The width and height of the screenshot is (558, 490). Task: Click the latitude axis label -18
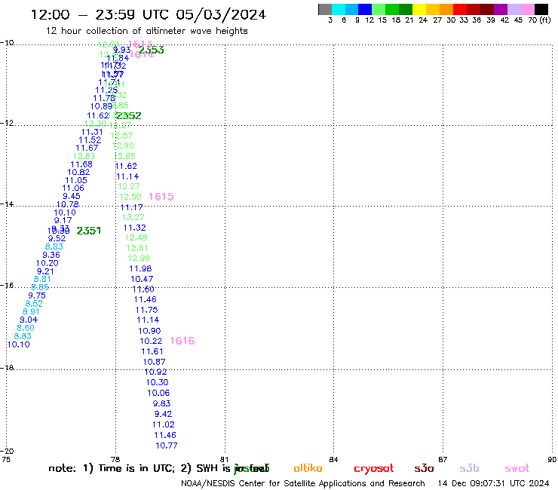click(8, 367)
